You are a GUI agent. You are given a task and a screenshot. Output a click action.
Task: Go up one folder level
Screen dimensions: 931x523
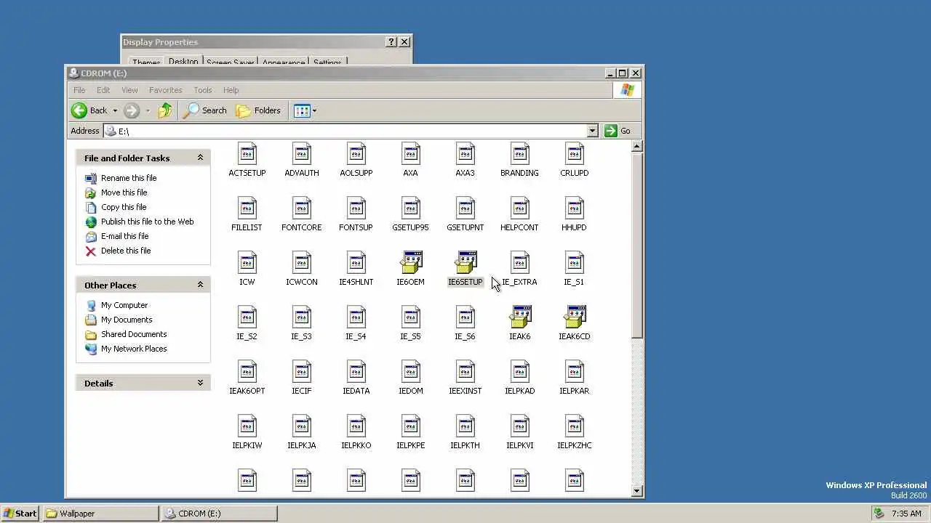click(166, 110)
